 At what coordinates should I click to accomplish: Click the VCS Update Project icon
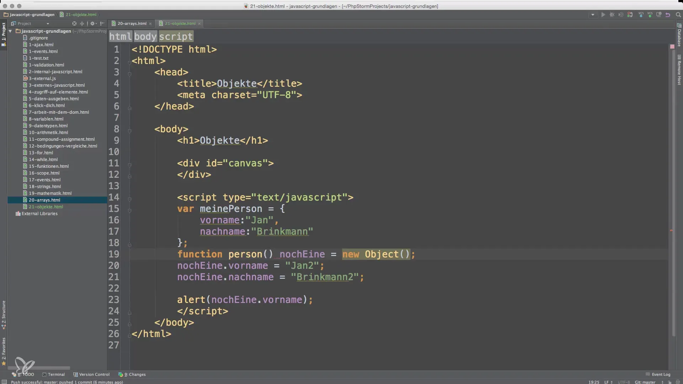point(641,15)
